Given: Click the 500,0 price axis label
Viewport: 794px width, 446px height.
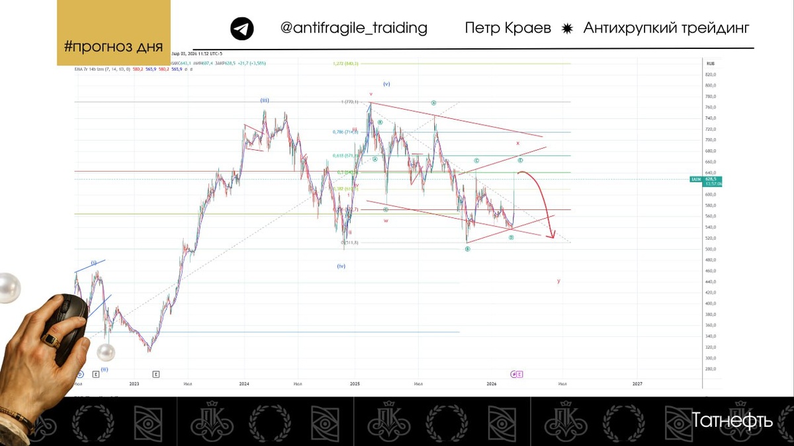Looking at the screenshot, I should tap(711, 249).
